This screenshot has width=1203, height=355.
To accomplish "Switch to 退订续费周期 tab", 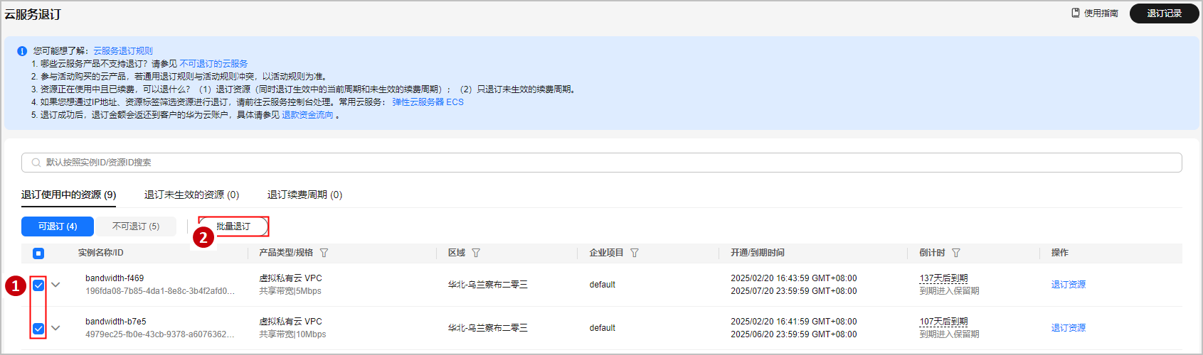I will tap(304, 195).
